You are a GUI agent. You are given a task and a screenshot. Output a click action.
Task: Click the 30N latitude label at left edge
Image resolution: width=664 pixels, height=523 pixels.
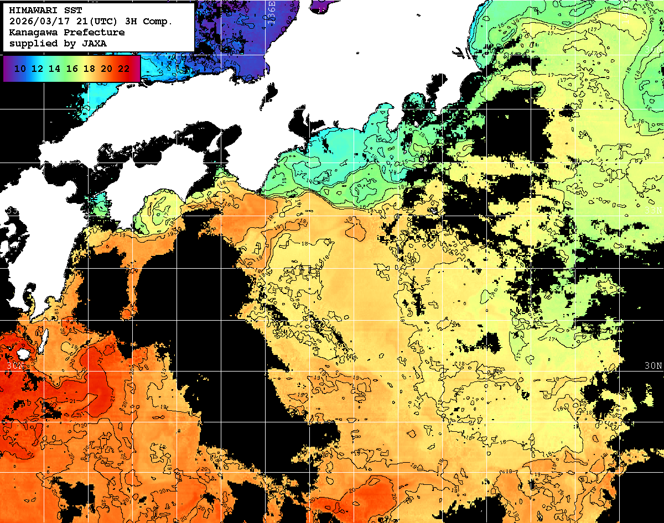[14, 365]
